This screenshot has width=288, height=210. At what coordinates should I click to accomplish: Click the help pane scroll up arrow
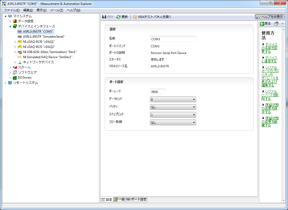point(284,29)
